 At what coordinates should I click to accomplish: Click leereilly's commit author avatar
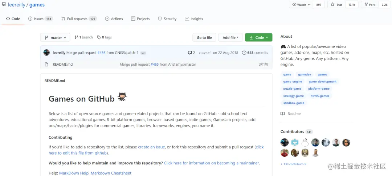pos(46,53)
